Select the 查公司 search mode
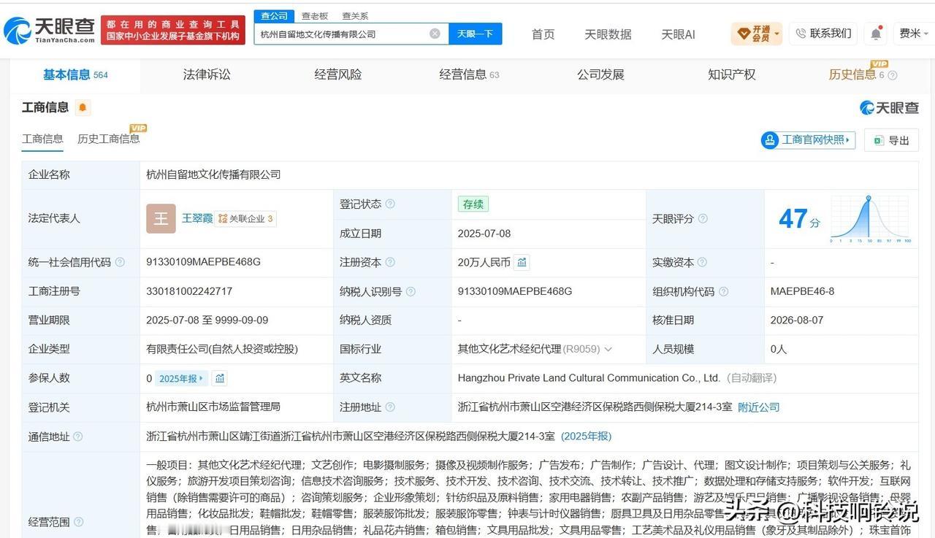The width and height of the screenshot is (935, 538). coord(275,16)
